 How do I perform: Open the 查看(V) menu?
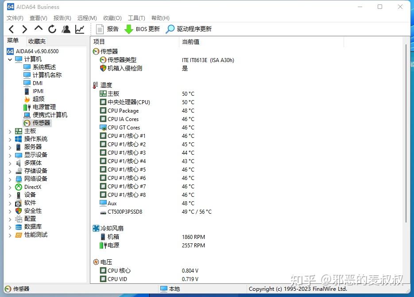pos(38,18)
